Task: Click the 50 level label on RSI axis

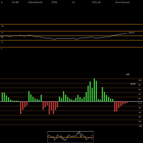Action: point(2,37)
